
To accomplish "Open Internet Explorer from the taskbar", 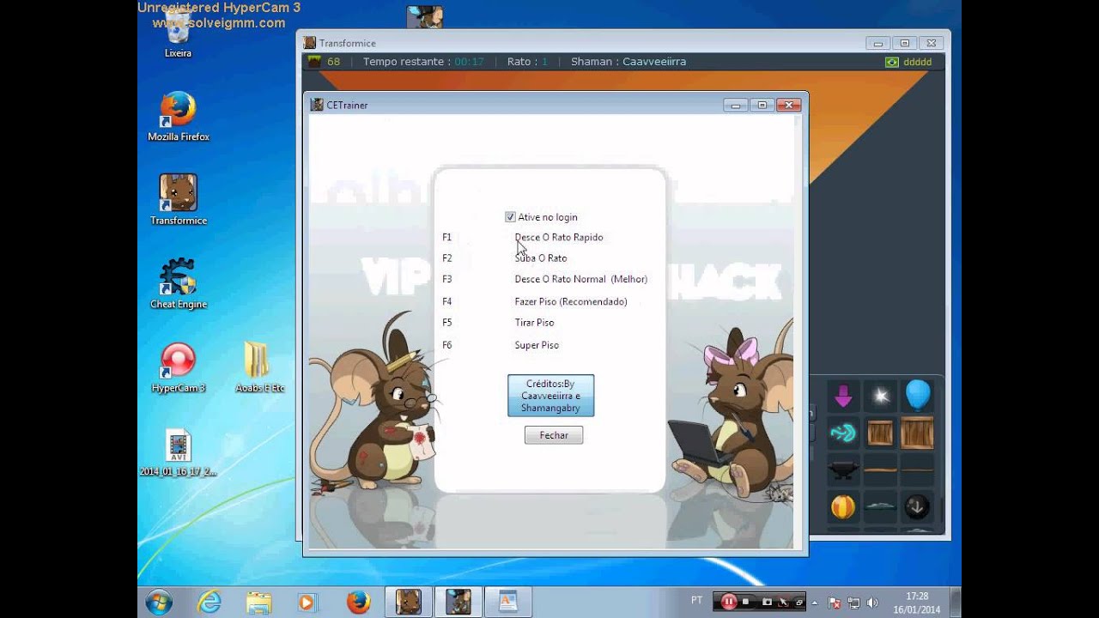I will 209,602.
